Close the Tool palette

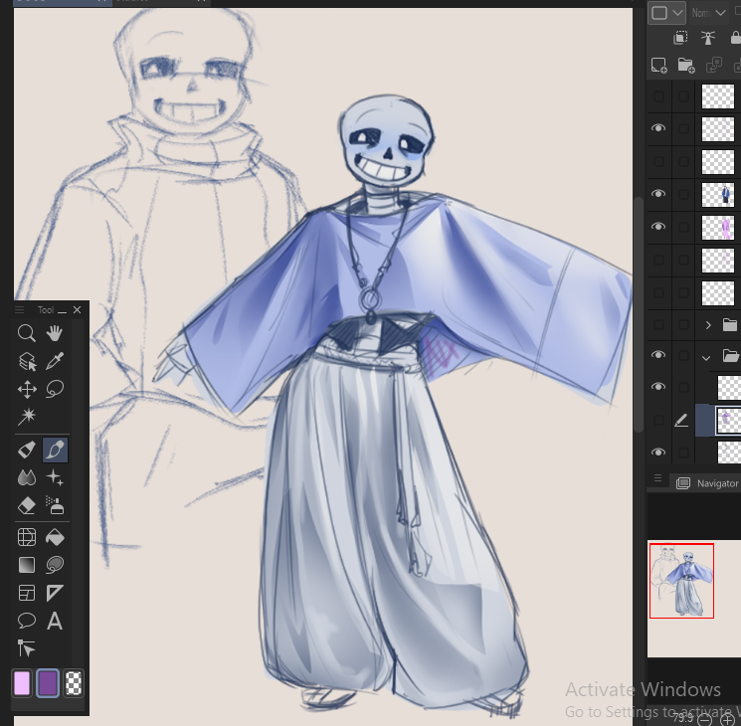point(77,309)
